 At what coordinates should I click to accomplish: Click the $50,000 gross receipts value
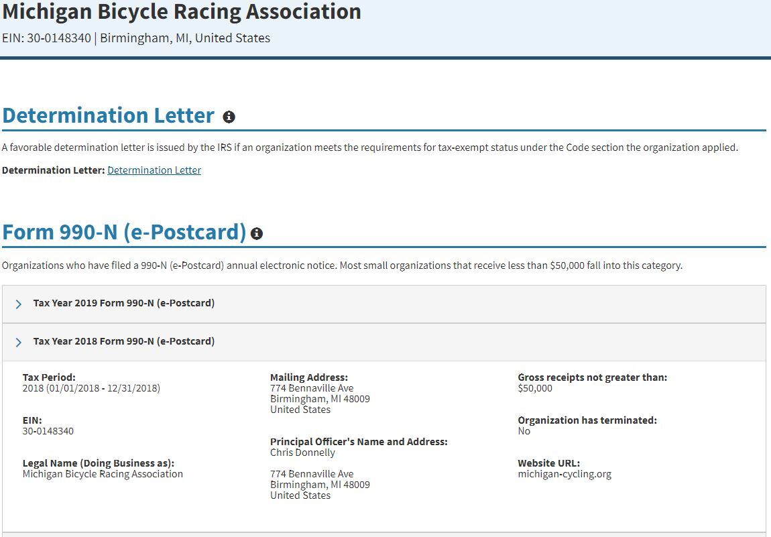pos(535,388)
